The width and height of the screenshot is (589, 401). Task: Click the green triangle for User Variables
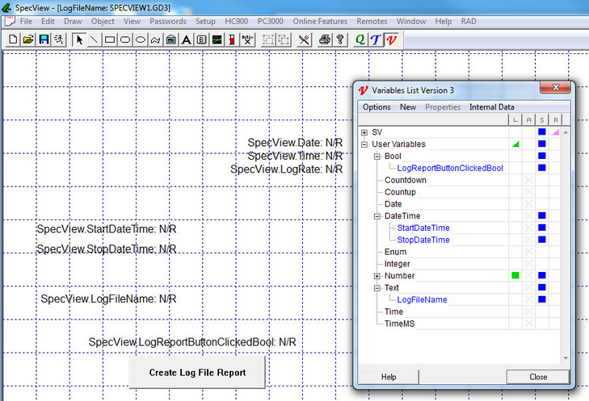coord(516,144)
